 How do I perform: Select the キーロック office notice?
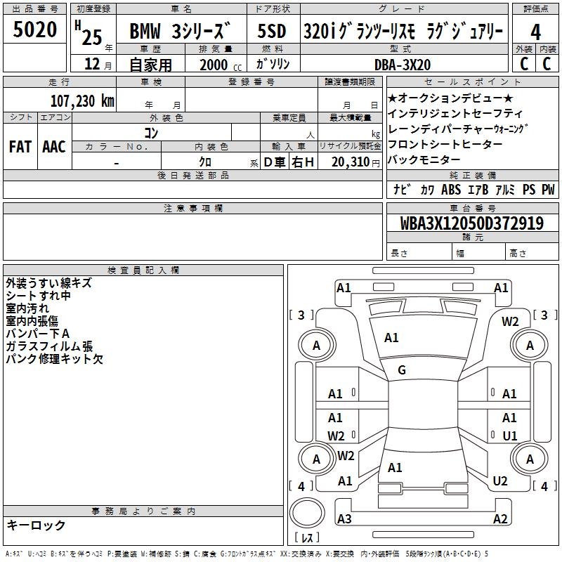pyautogui.click(x=36, y=525)
